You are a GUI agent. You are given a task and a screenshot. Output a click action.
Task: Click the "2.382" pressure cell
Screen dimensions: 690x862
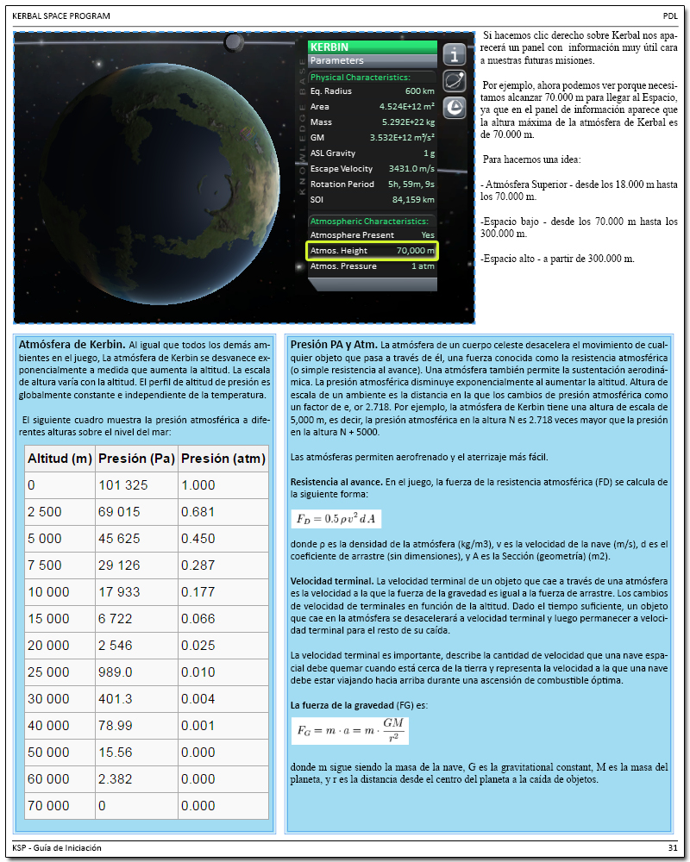pos(136,779)
